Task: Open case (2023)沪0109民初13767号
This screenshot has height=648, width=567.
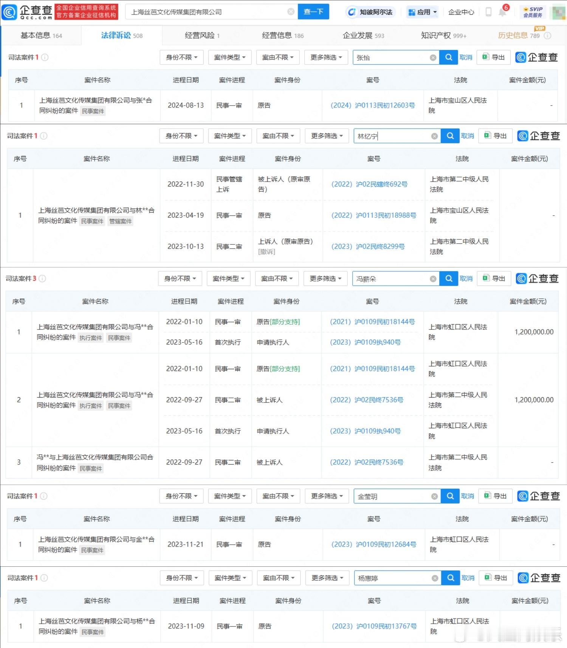Action: click(x=374, y=626)
